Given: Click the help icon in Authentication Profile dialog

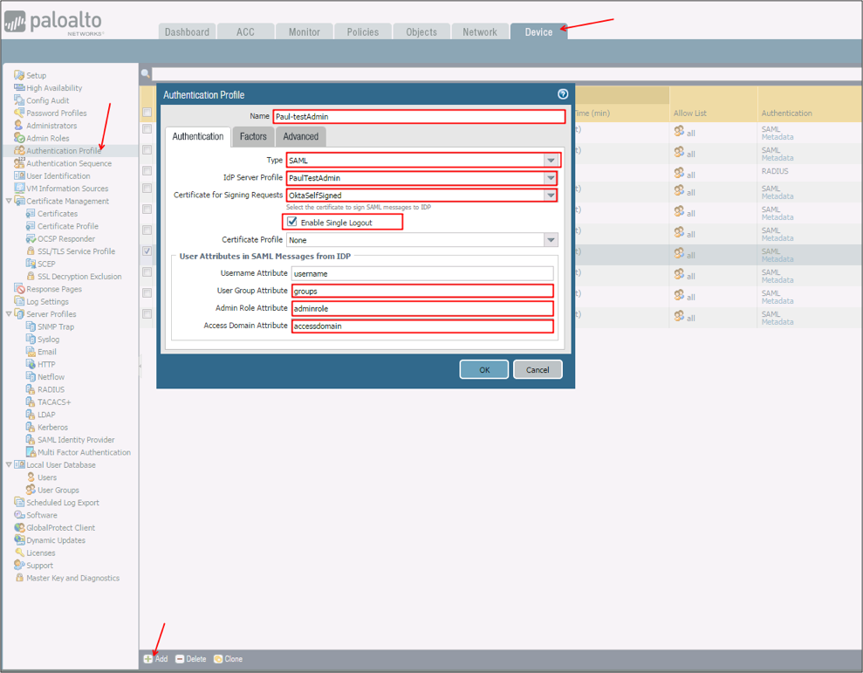Looking at the screenshot, I should (563, 94).
